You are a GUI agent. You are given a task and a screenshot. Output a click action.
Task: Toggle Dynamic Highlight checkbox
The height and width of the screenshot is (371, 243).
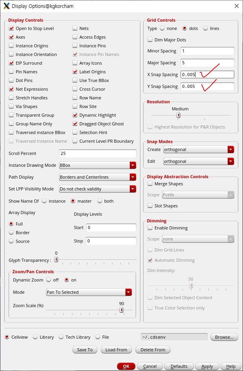pos(75,115)
